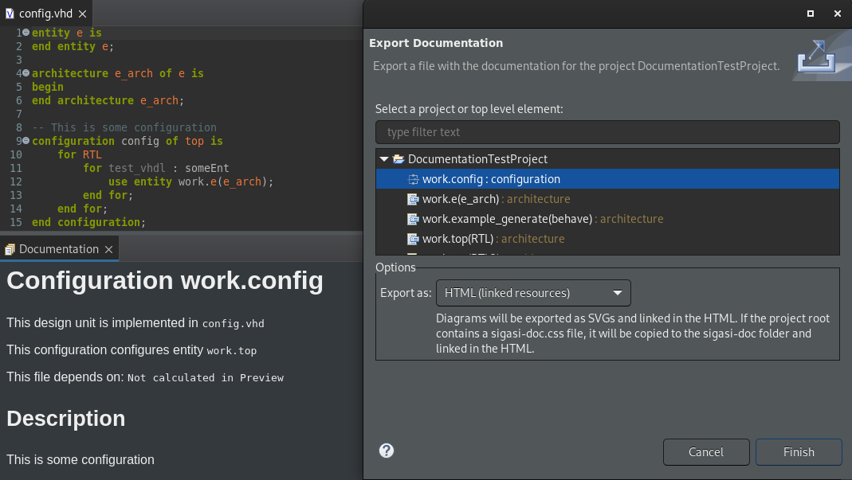
Task: Click line 15 'end configuration;' in editor
Action: tap(88, 223)
